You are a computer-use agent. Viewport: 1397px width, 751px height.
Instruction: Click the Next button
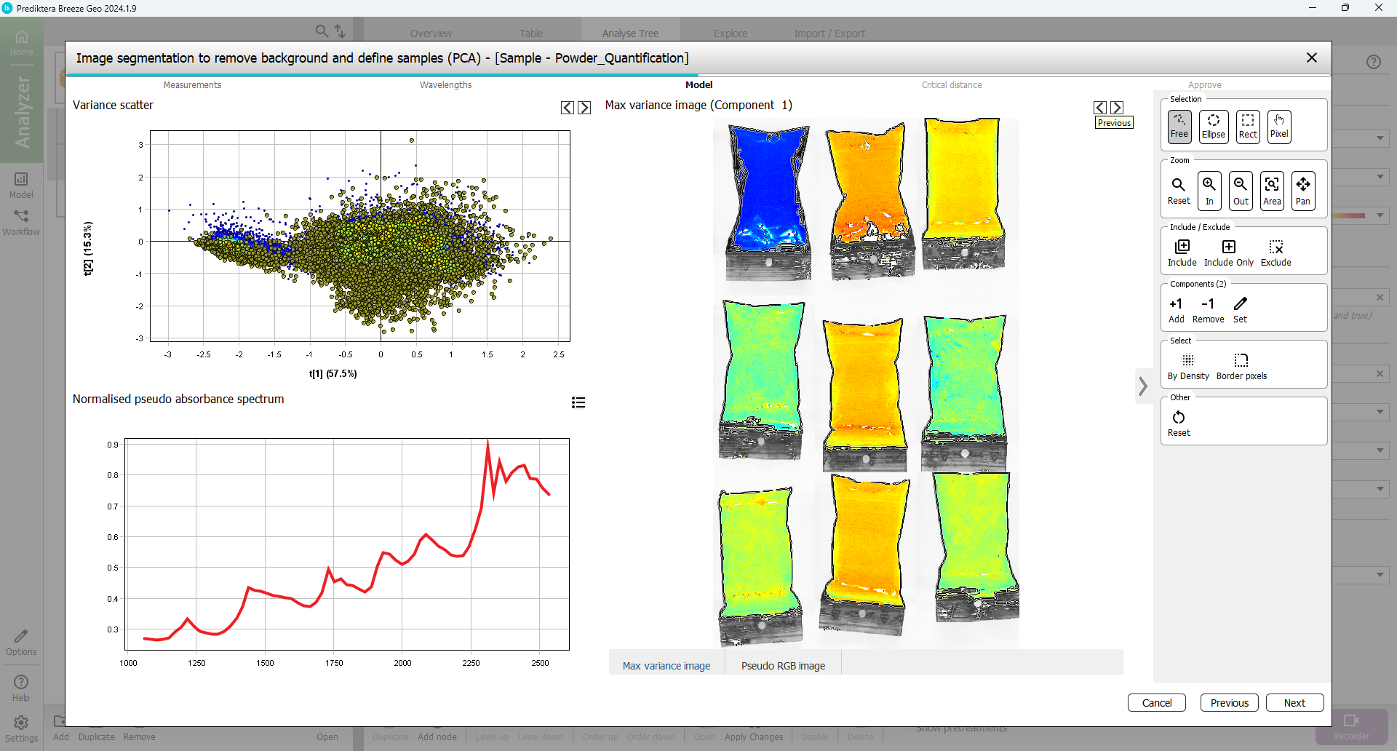click(x=1294, y=702)
